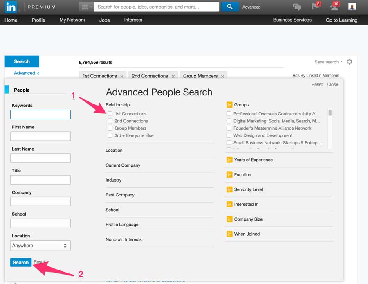Click the Advanced link next to search bar
Image resolution: width=368 pixels, height=284 pixels.
tap(251, 7)
